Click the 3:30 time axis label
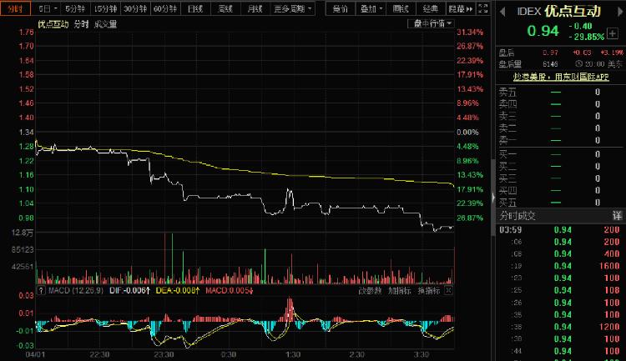This screenshot has width=626, height=361. coord(422,354)
